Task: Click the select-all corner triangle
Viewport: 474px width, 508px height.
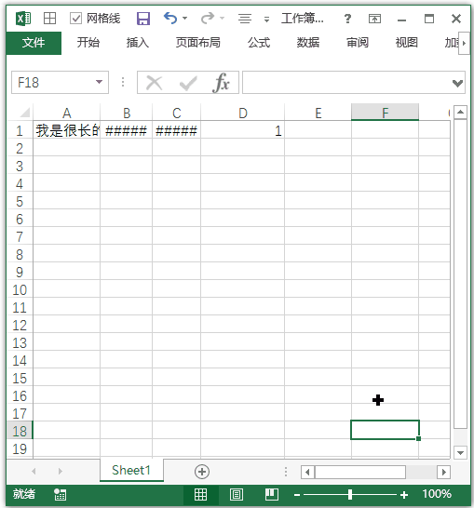Action: 25,113
